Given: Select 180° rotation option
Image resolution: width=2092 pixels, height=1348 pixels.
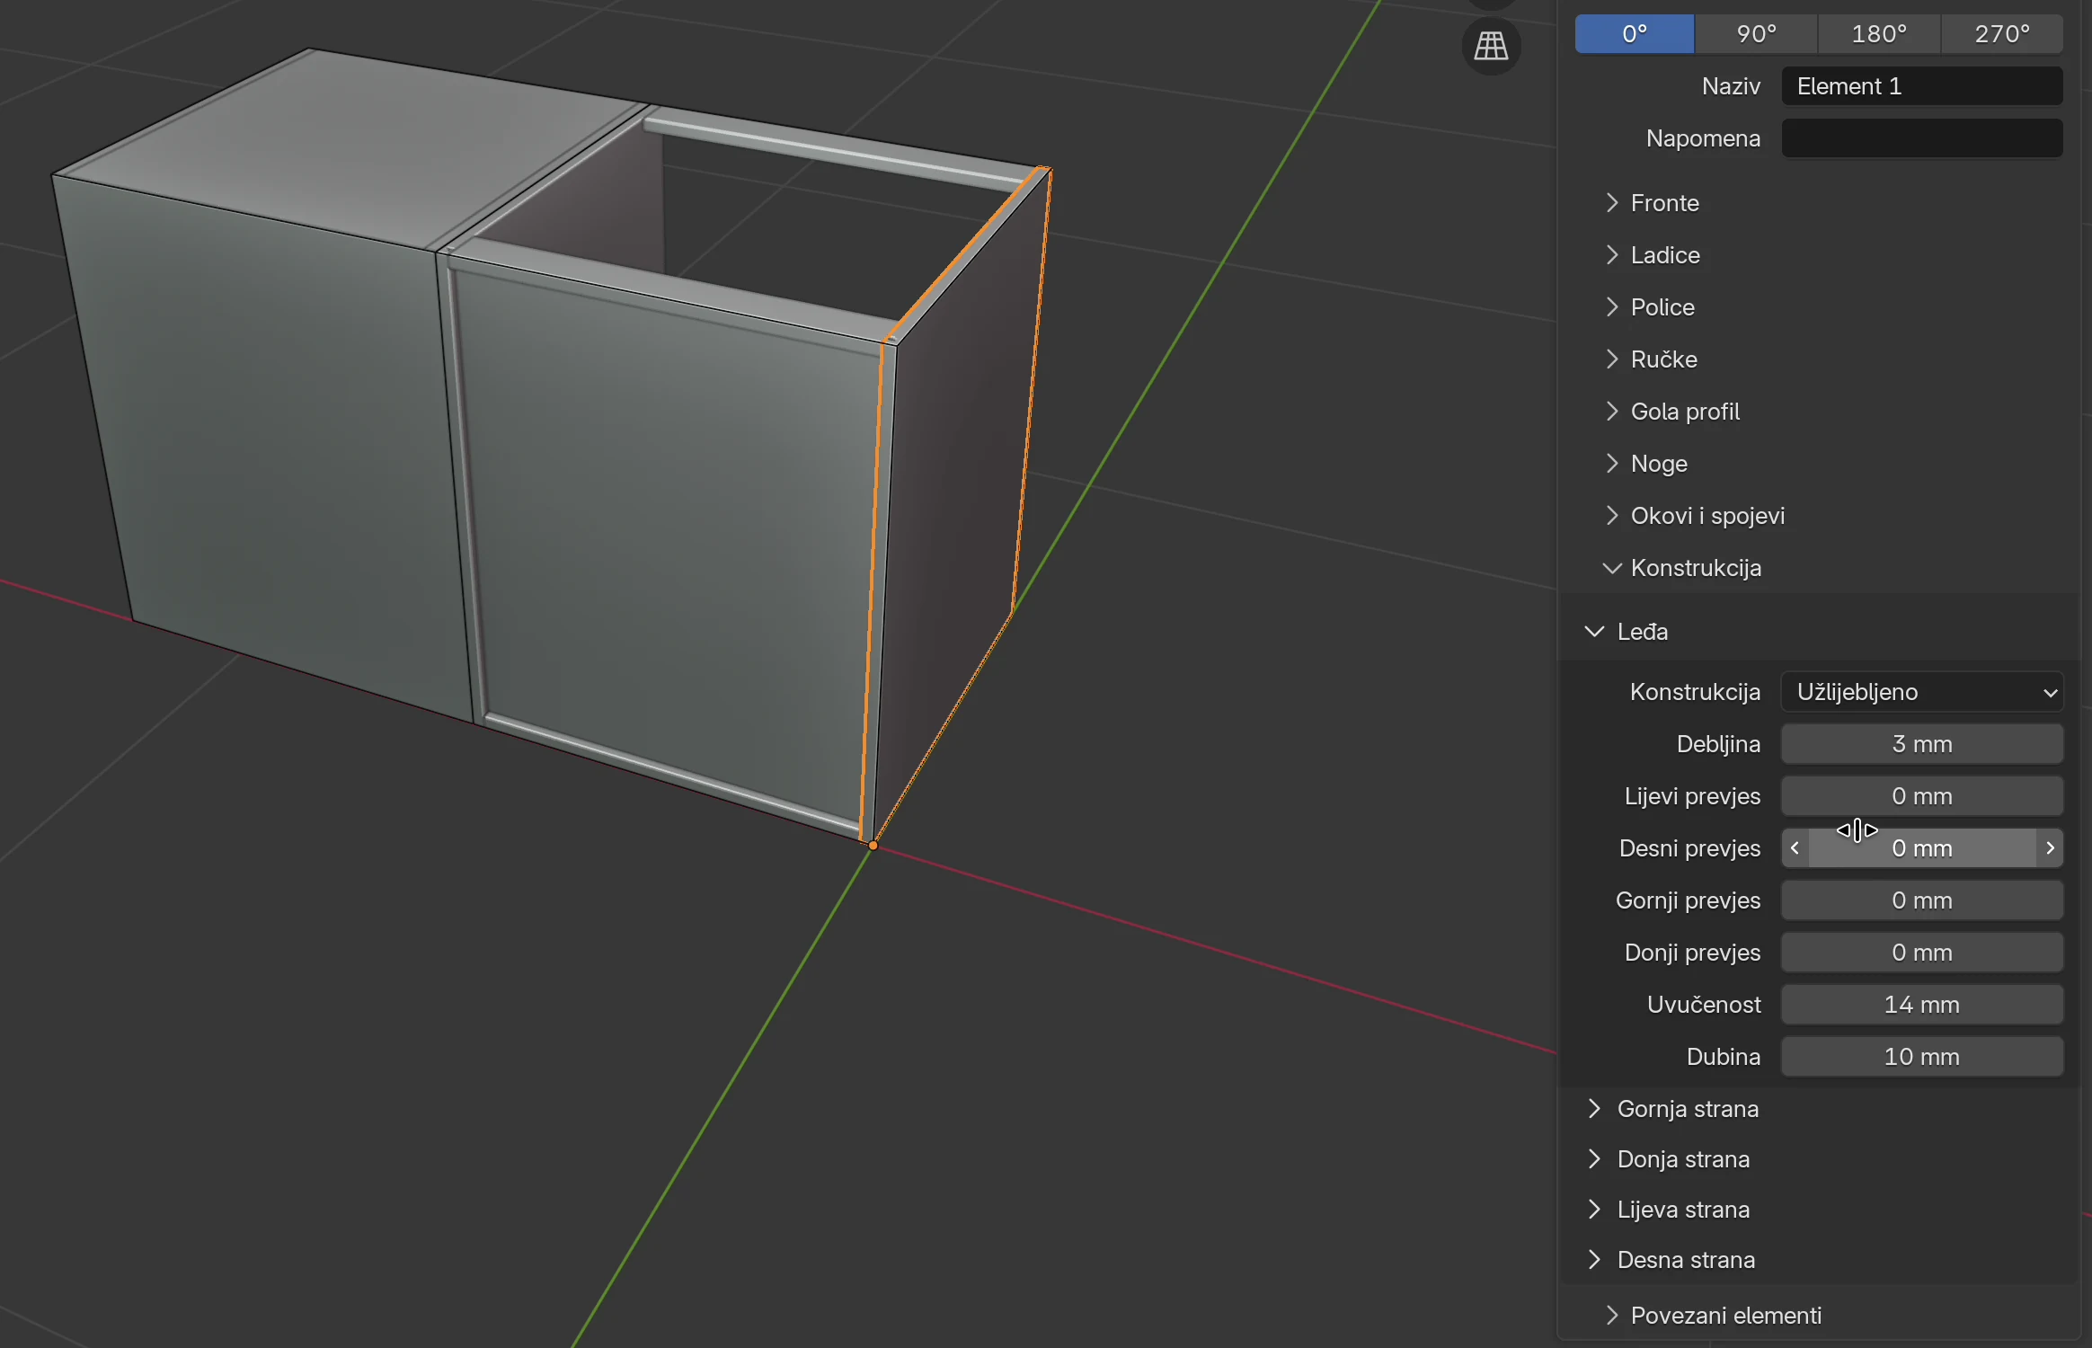Looking at the screenshot, I should click(x=1879, y=34).
